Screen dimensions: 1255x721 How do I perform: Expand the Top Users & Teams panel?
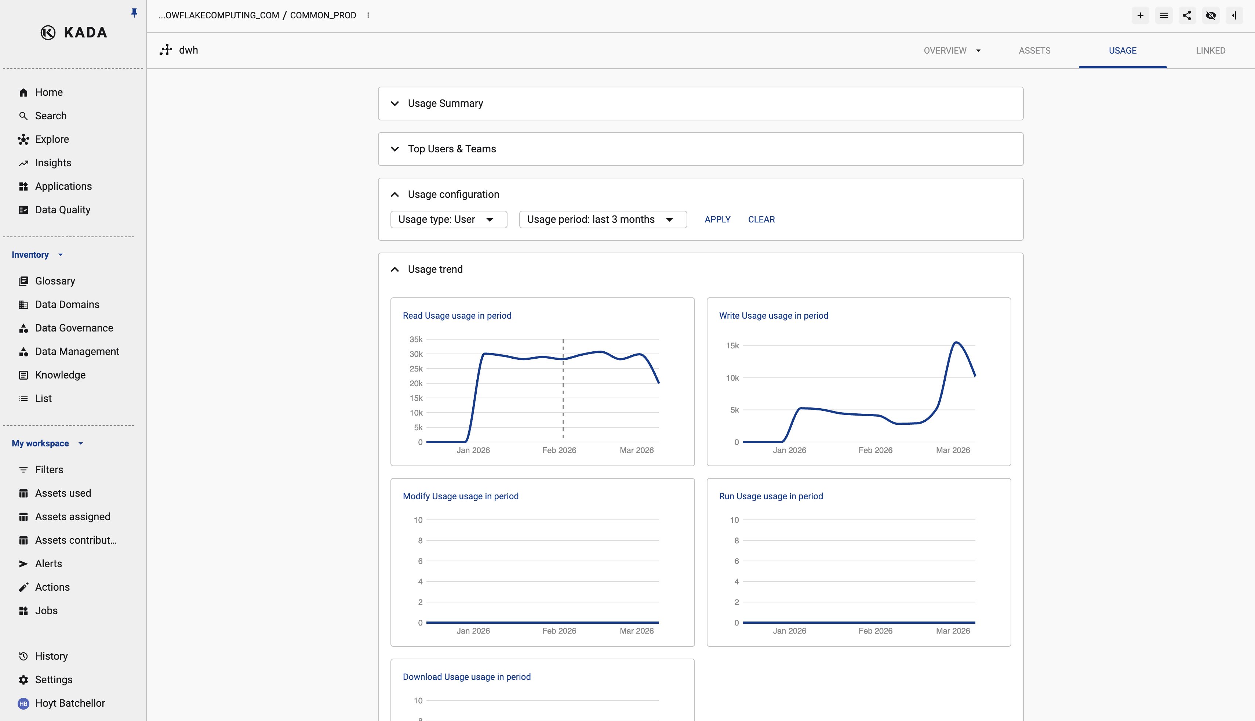[451, 149]
